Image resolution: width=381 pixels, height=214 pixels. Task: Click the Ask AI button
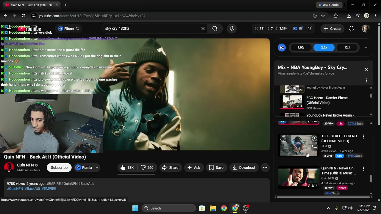pyautogui.click(x=193, y=168)
